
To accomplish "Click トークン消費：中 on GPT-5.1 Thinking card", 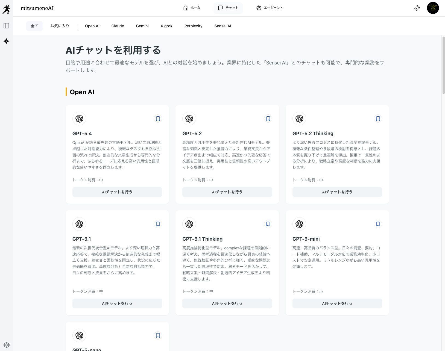I will (198, 291).
